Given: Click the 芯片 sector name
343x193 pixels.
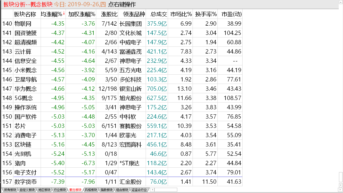Looking at the screenshot, I should [x=20, y=126].
